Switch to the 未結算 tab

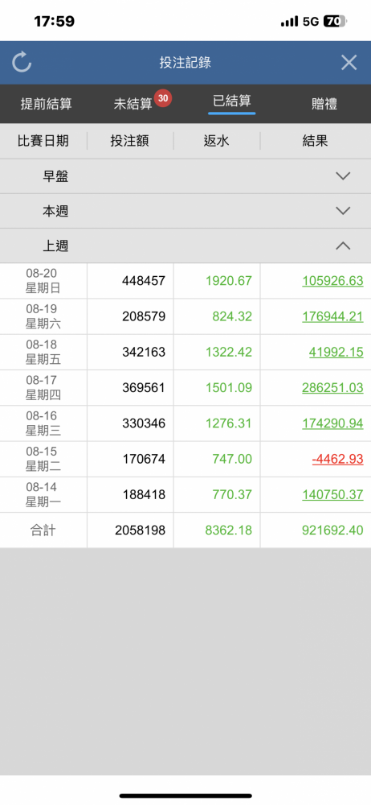tap(133, 104)
